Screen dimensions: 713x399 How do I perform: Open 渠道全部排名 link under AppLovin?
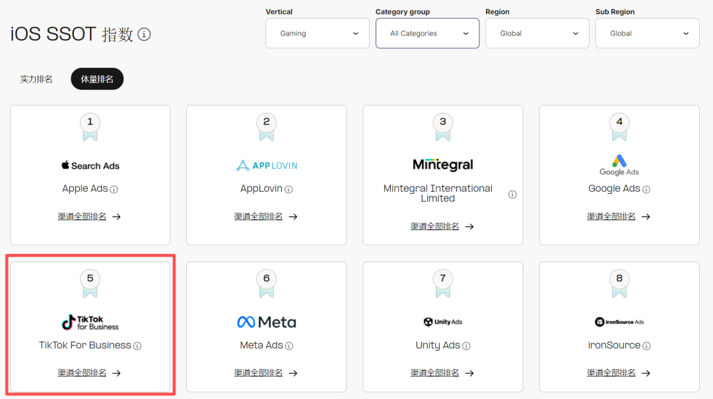point(265,217)
